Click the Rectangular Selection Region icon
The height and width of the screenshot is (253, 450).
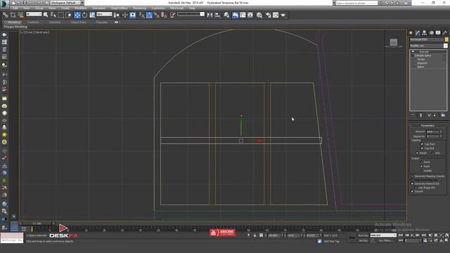61,15
